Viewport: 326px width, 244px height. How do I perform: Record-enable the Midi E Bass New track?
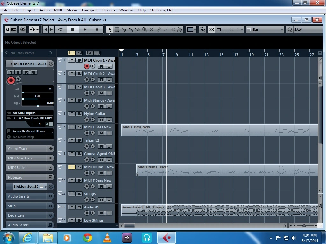coord(87,133)
